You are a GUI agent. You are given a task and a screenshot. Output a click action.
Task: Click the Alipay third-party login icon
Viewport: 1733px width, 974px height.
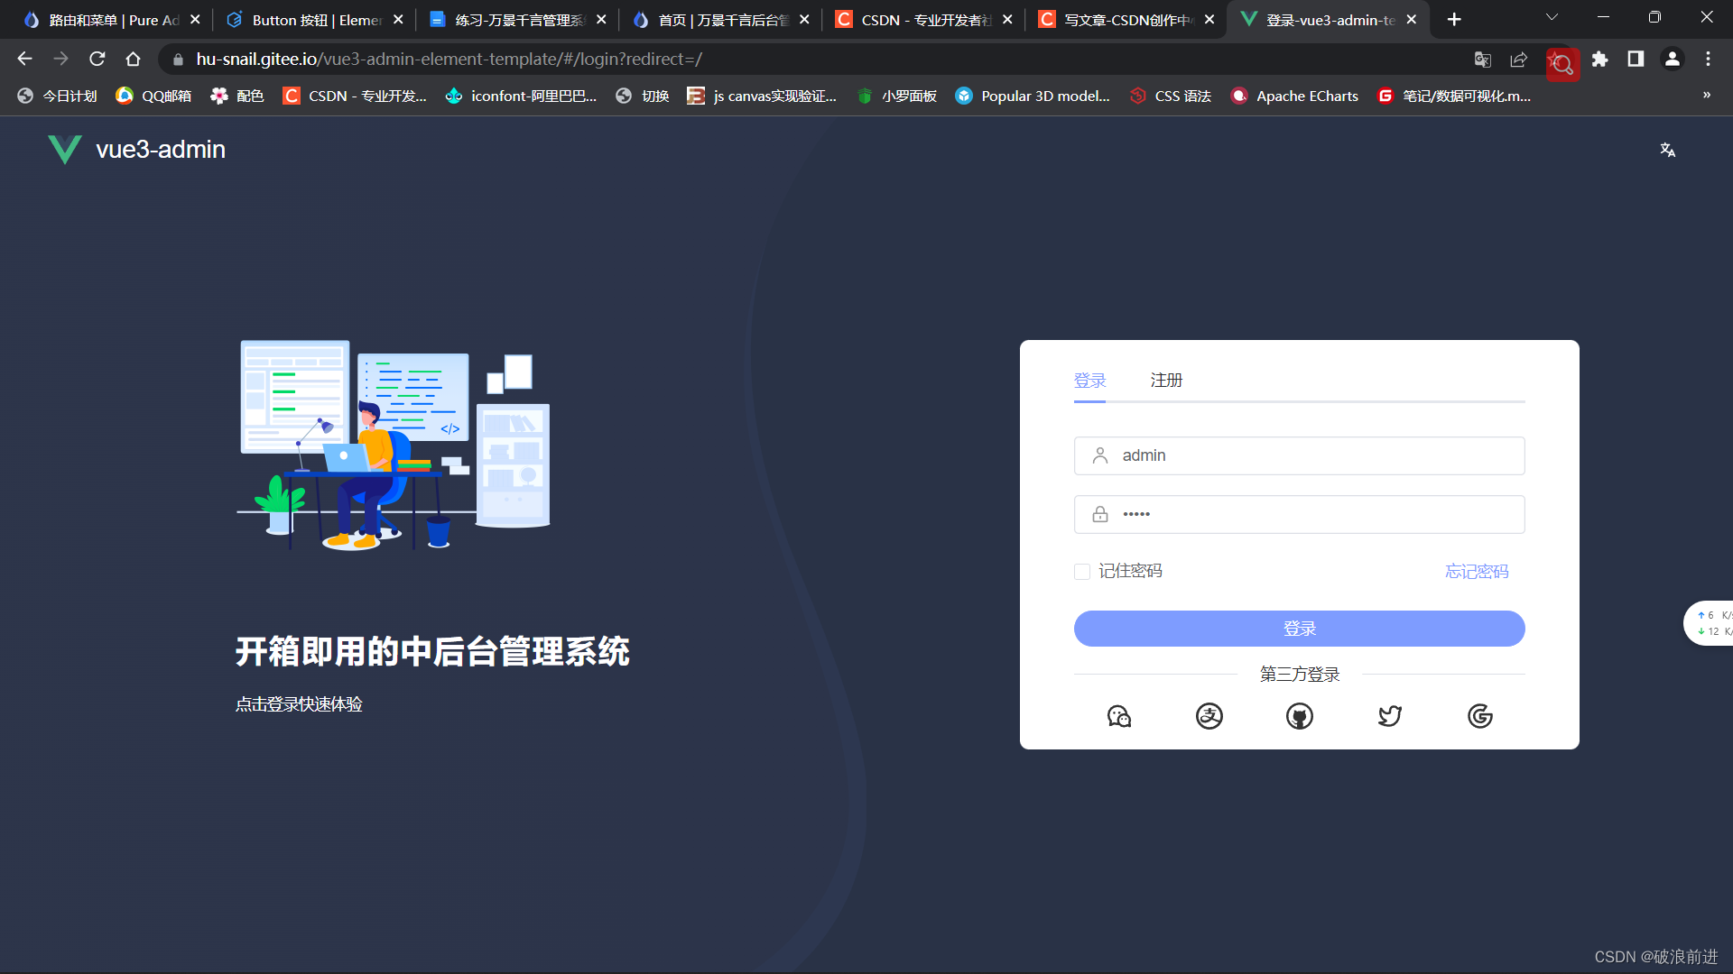(x=1208, y=715)
